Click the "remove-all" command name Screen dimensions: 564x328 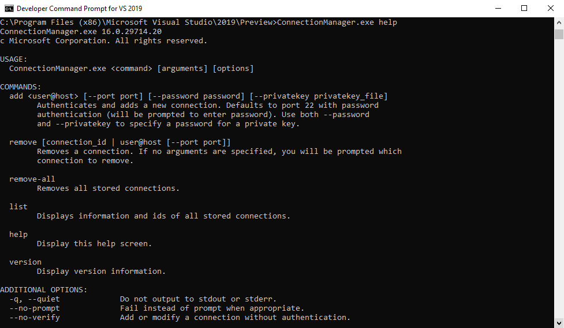point(32,179)
